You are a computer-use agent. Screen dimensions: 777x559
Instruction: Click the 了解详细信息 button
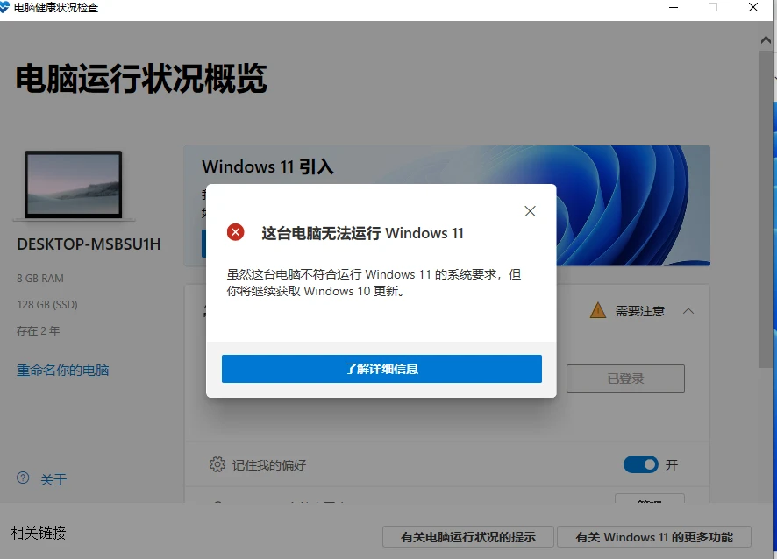pyautogui.click(x=381, y=369)
